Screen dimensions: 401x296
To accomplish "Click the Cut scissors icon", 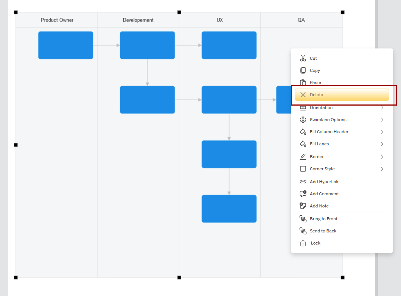I will pos(303,58).
